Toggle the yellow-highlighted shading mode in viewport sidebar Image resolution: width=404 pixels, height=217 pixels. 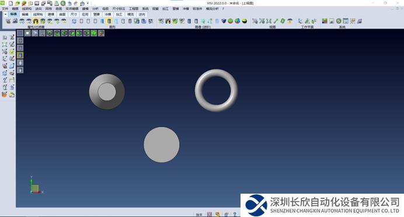tap(20, 55)
